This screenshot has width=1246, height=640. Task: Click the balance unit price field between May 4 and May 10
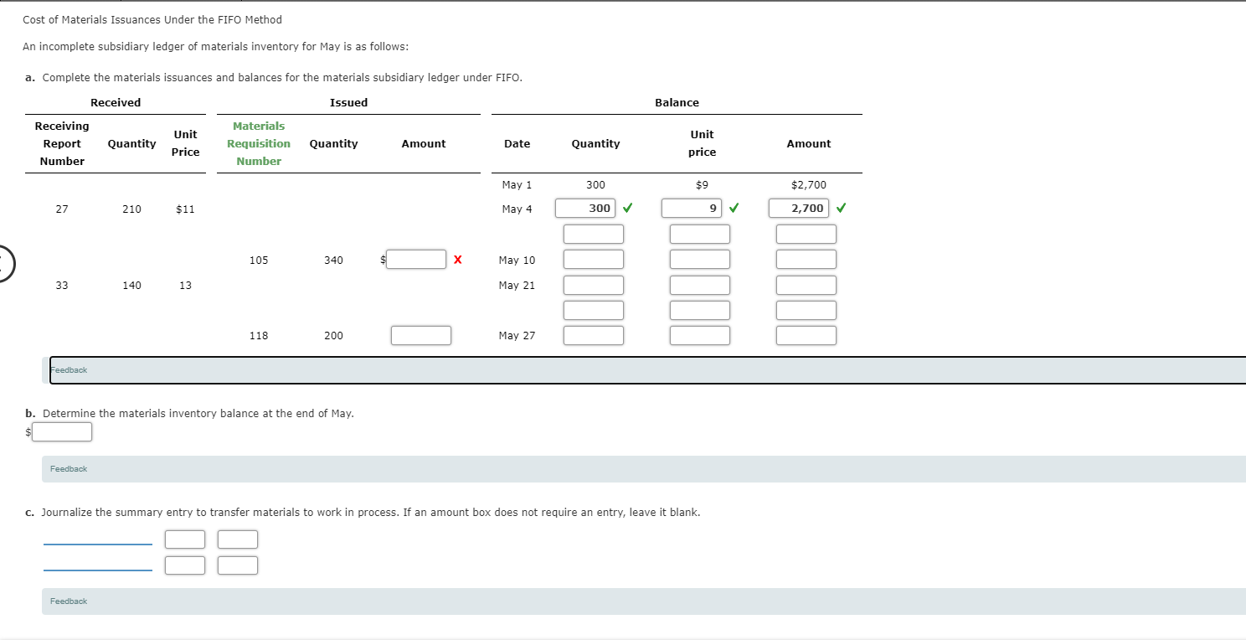click(700, 234)
